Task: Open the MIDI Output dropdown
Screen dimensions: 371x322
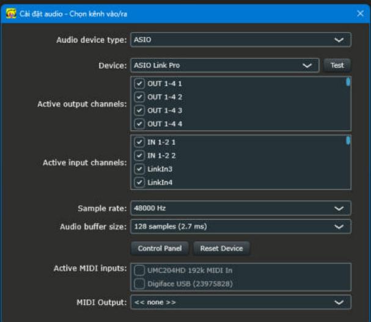Action: click(241, 302)
